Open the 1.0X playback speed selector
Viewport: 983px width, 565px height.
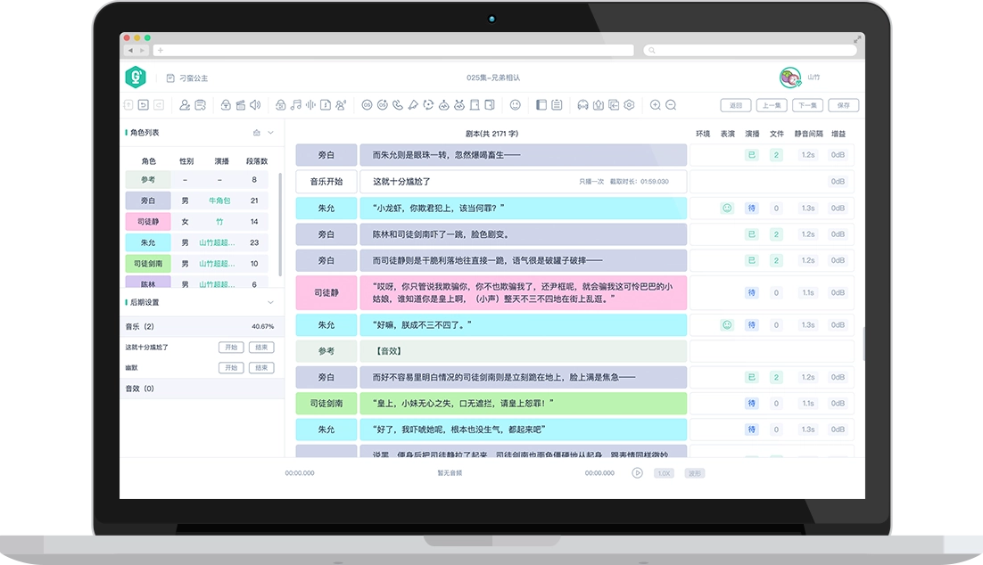coord(664,473)
